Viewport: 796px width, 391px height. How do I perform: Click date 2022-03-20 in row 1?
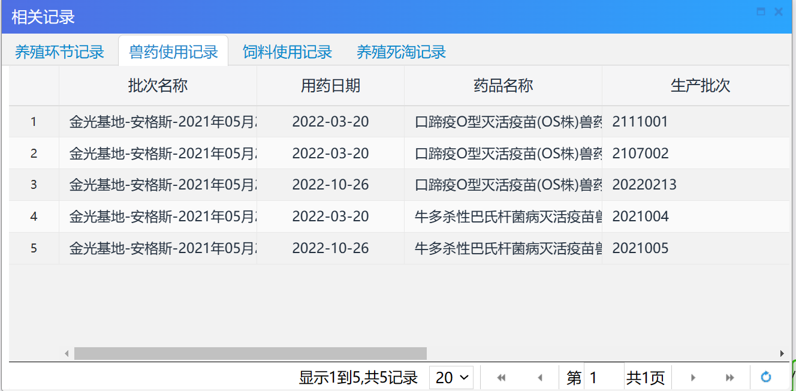331,122
